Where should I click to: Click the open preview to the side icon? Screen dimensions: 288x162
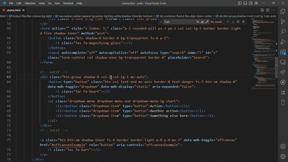[262, 10]
